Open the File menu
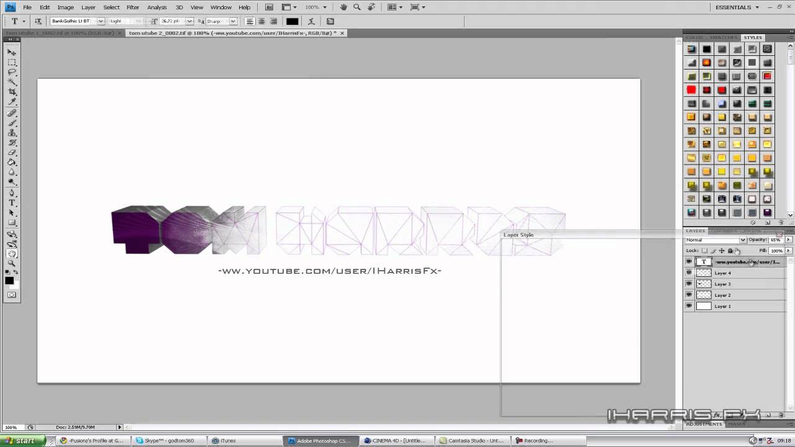 click(x=27, y=7)
